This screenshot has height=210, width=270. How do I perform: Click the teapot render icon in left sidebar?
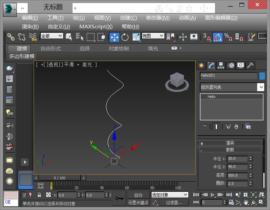point(9,68)
